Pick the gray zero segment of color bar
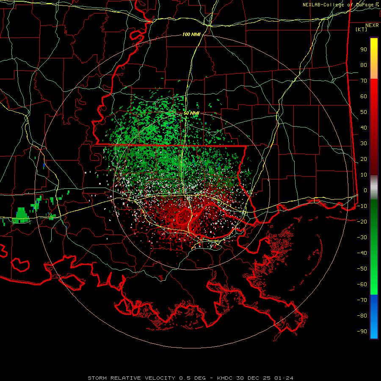The image size is (381, 381). (x=374, y=188)
